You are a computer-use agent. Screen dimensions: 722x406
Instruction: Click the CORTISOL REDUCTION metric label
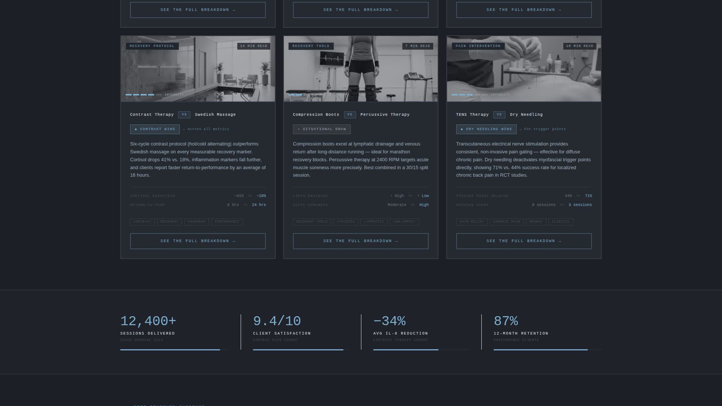153,196
